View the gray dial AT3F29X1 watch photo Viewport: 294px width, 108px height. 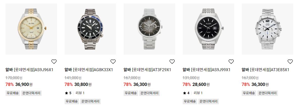click(149, 29)
